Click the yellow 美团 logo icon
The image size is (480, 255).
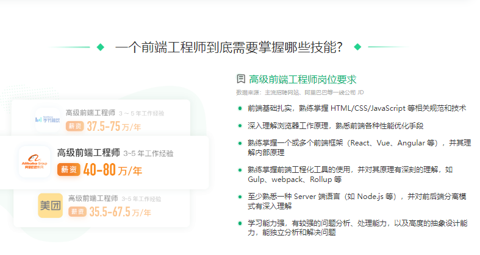[x=50, y=205]
